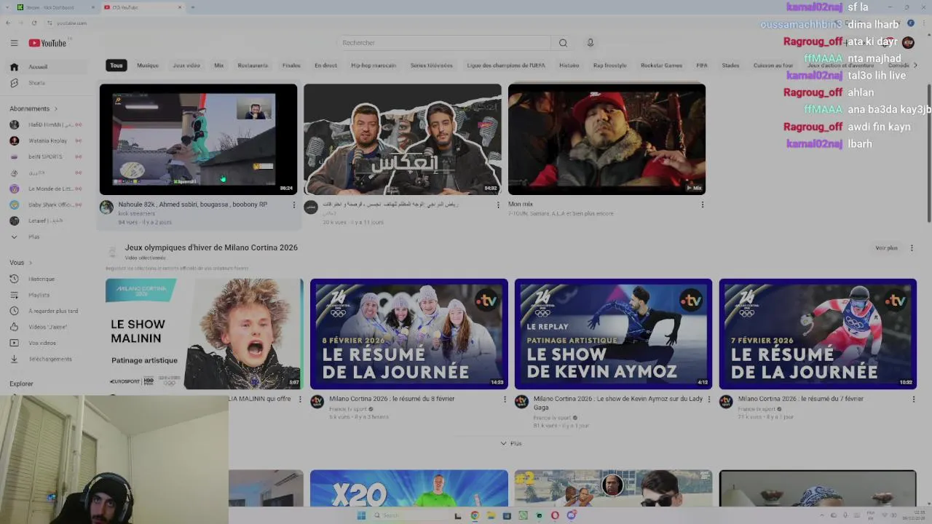Open Vidéos "J'aime" in sidebar

click(48, 327)
